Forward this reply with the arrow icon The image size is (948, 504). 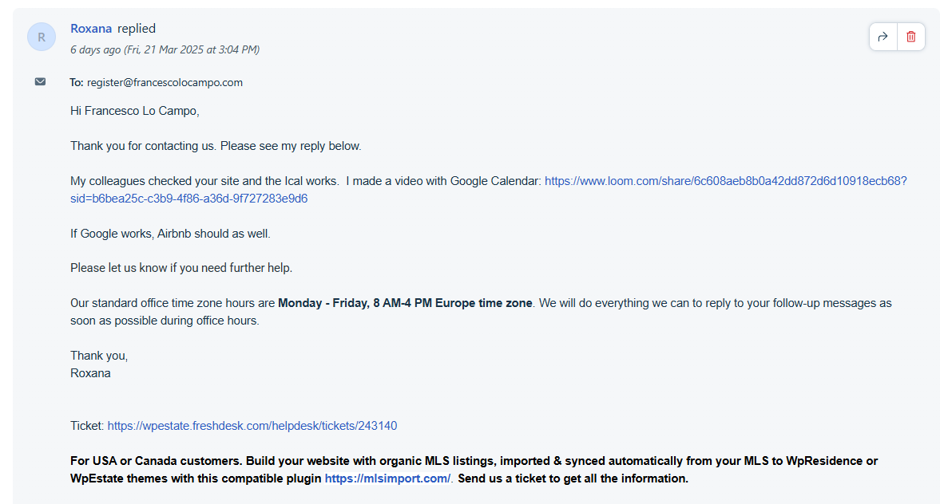[x=883, y=37]
